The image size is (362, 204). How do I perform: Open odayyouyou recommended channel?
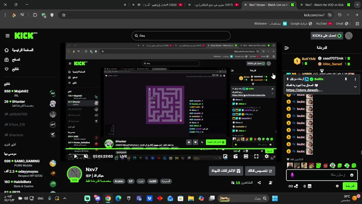point(30,173)
